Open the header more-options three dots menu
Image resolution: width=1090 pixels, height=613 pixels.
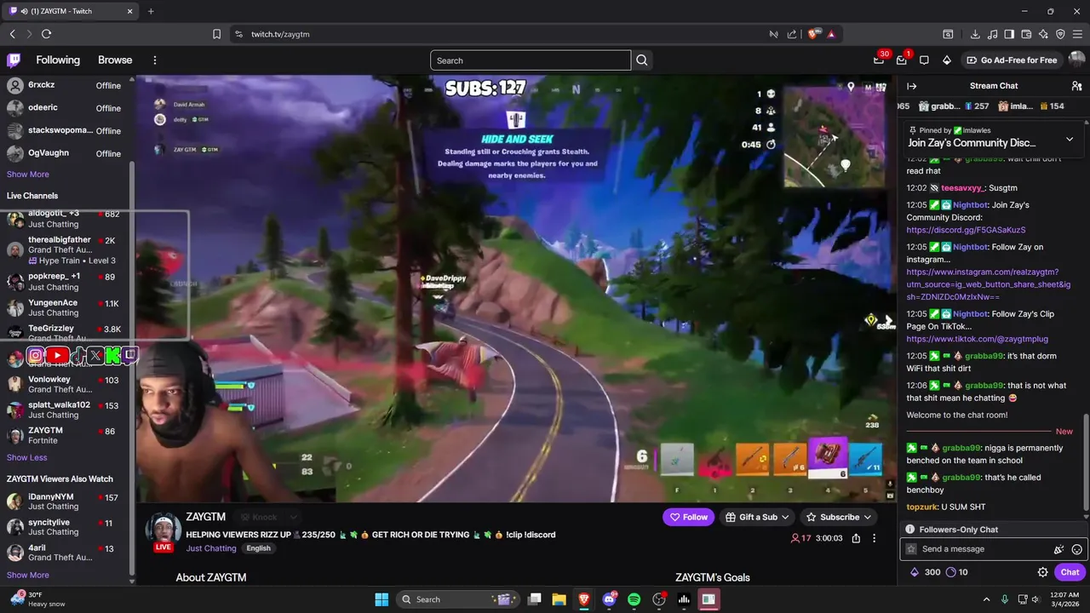pos(155,60)
